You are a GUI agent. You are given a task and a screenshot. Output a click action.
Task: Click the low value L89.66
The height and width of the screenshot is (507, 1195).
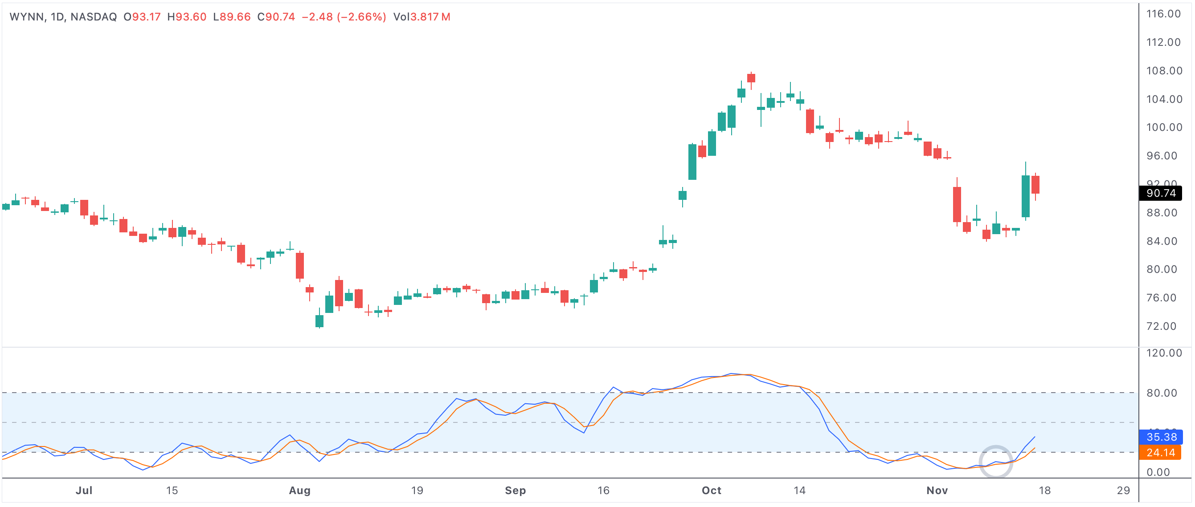(232, 16)
